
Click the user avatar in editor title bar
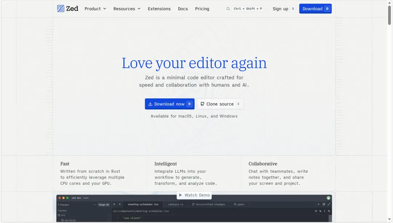point(328,198)
